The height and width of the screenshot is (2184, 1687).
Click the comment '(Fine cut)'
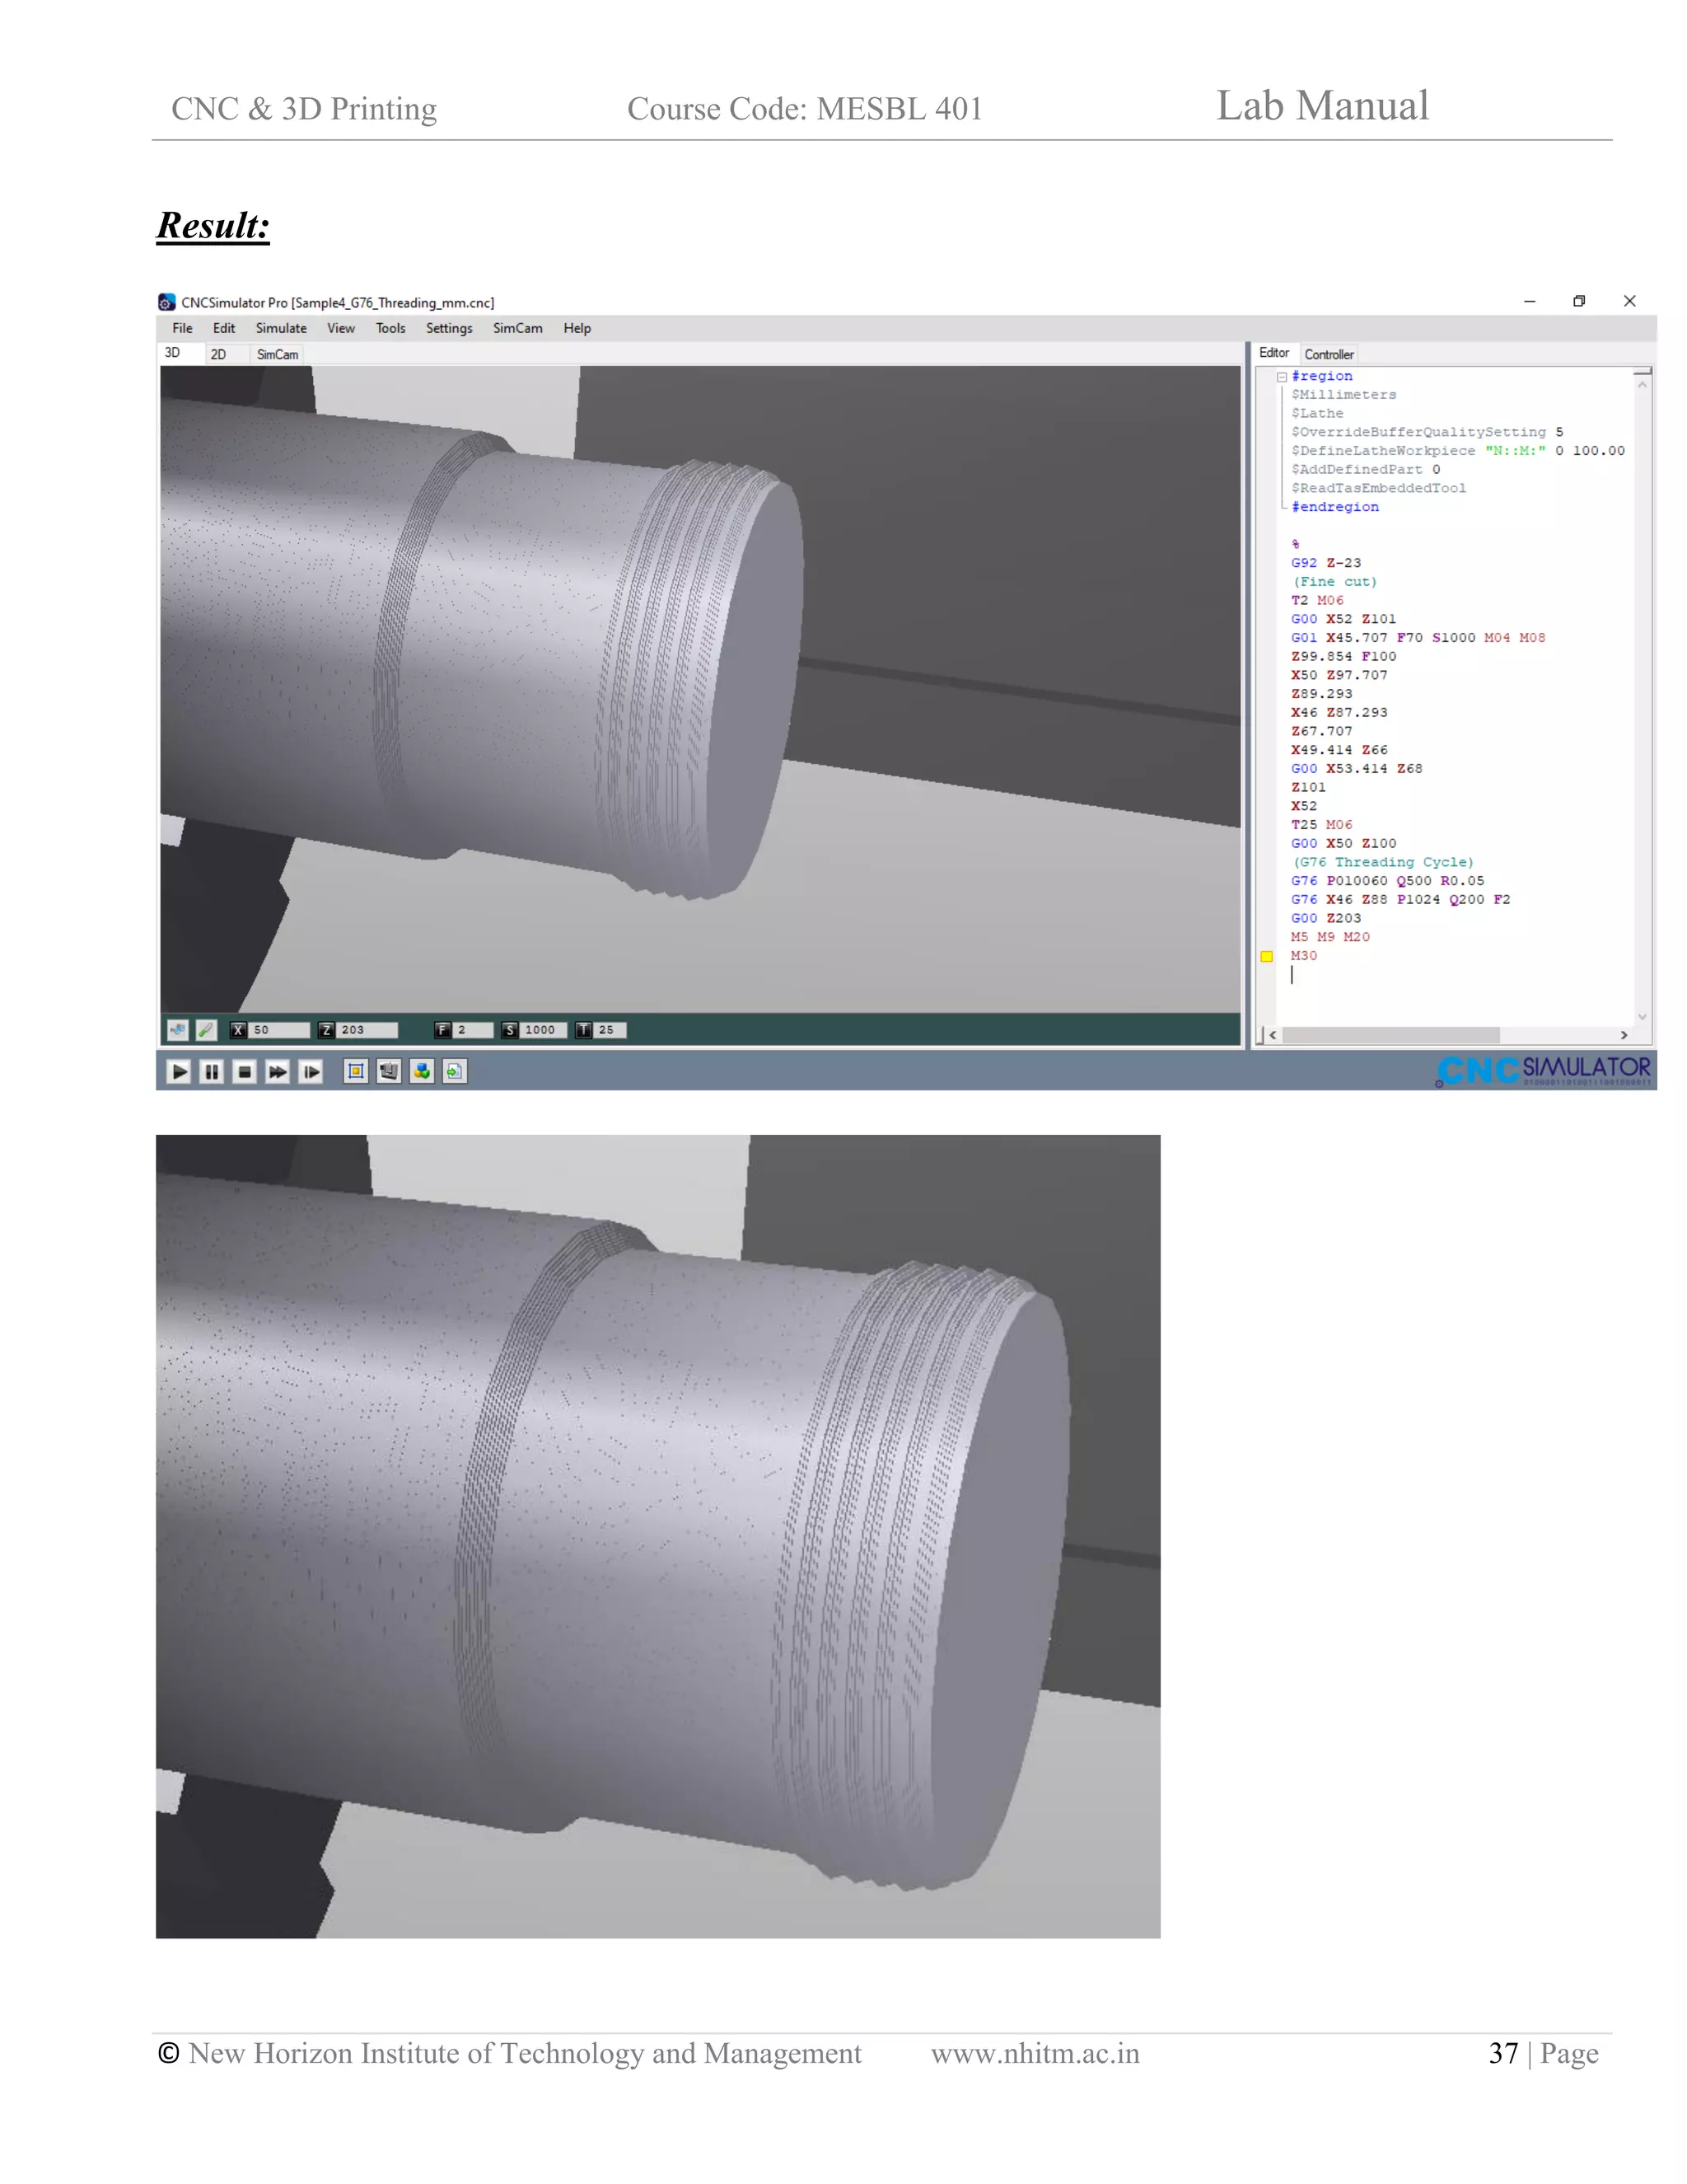click(x=1334, y=582)
